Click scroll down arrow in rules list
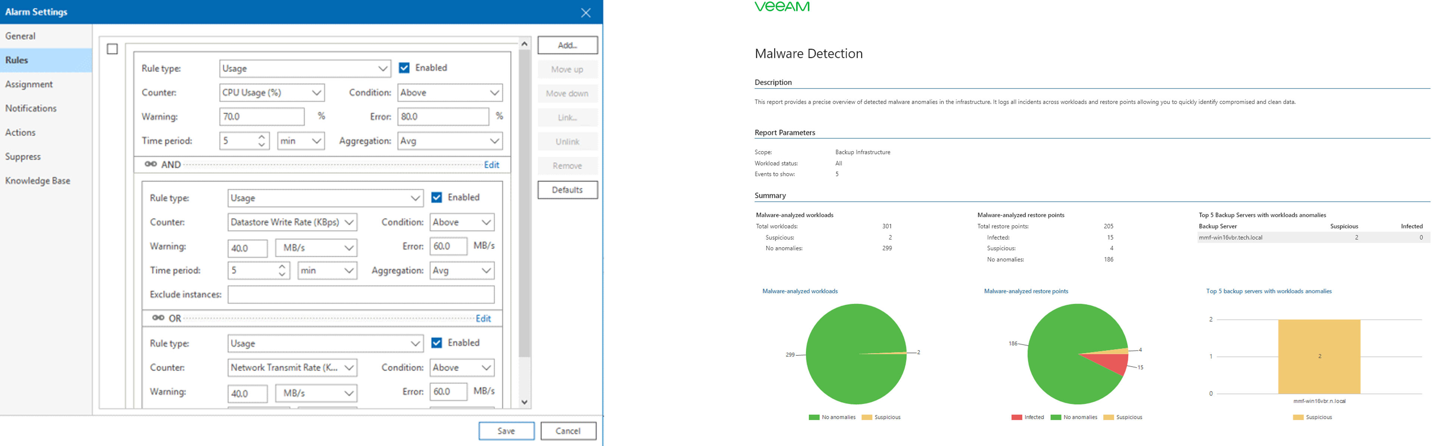The height and width of the screenshot is (446, 1432). click(x=524, y=402)
